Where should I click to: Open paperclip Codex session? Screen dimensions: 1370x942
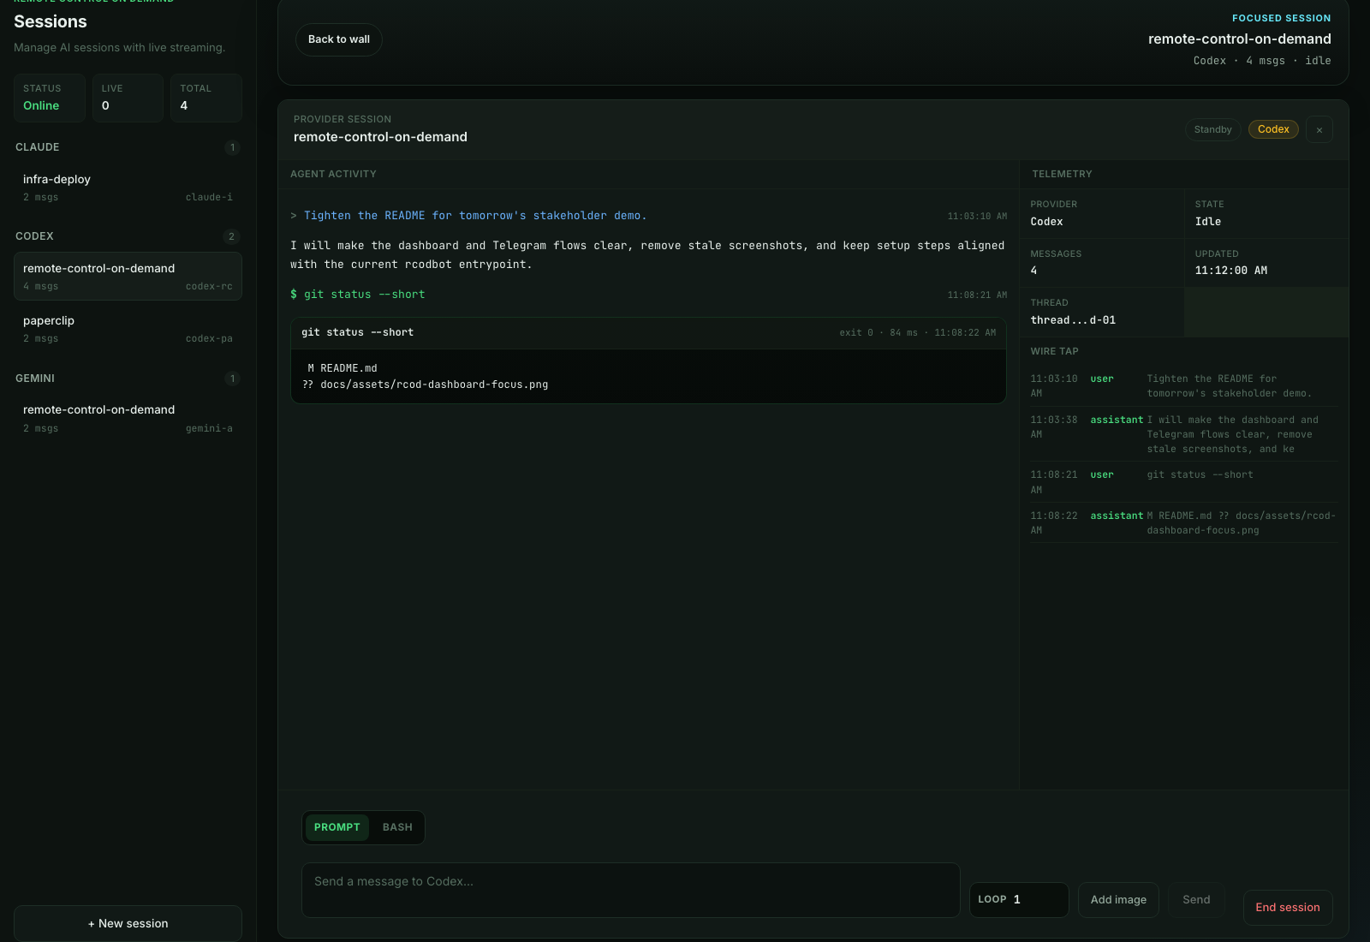[128, 329]
